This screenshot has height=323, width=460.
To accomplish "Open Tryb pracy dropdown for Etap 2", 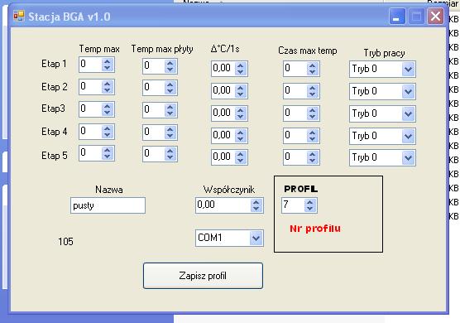I will [x=408, y=92].
